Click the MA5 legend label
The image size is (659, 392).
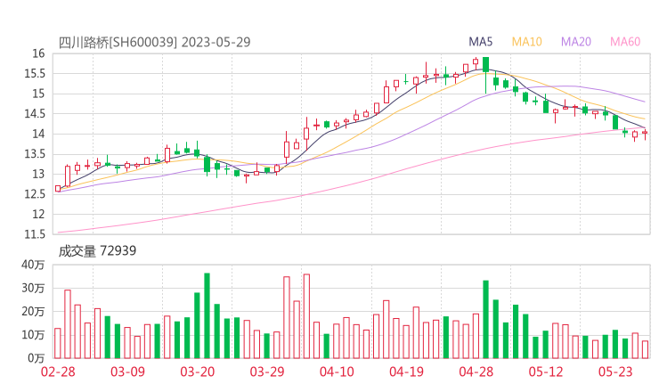(x=480, y=42)
